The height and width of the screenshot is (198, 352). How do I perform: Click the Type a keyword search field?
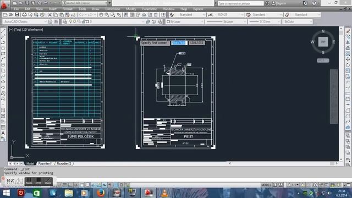pyautogui.click(x=240, y=3)
